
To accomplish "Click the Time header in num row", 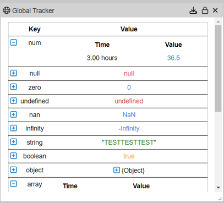I will point(102,45).
